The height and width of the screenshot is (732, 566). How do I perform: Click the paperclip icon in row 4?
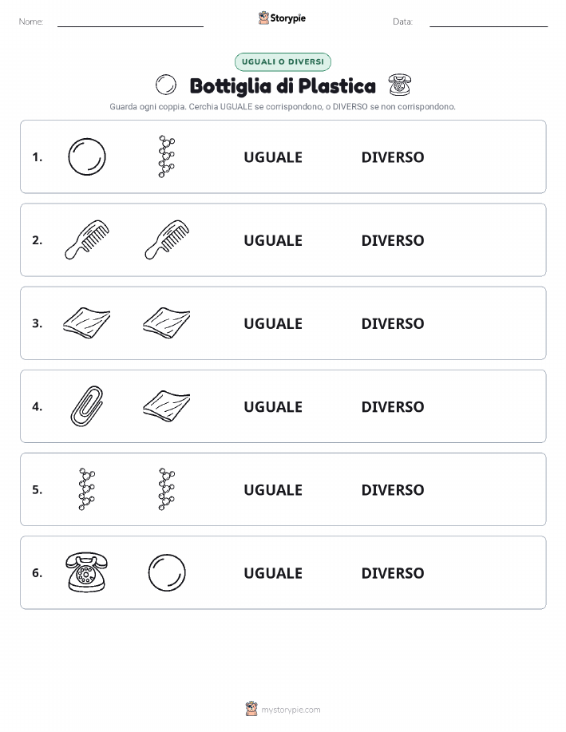(x=87, y=406)
